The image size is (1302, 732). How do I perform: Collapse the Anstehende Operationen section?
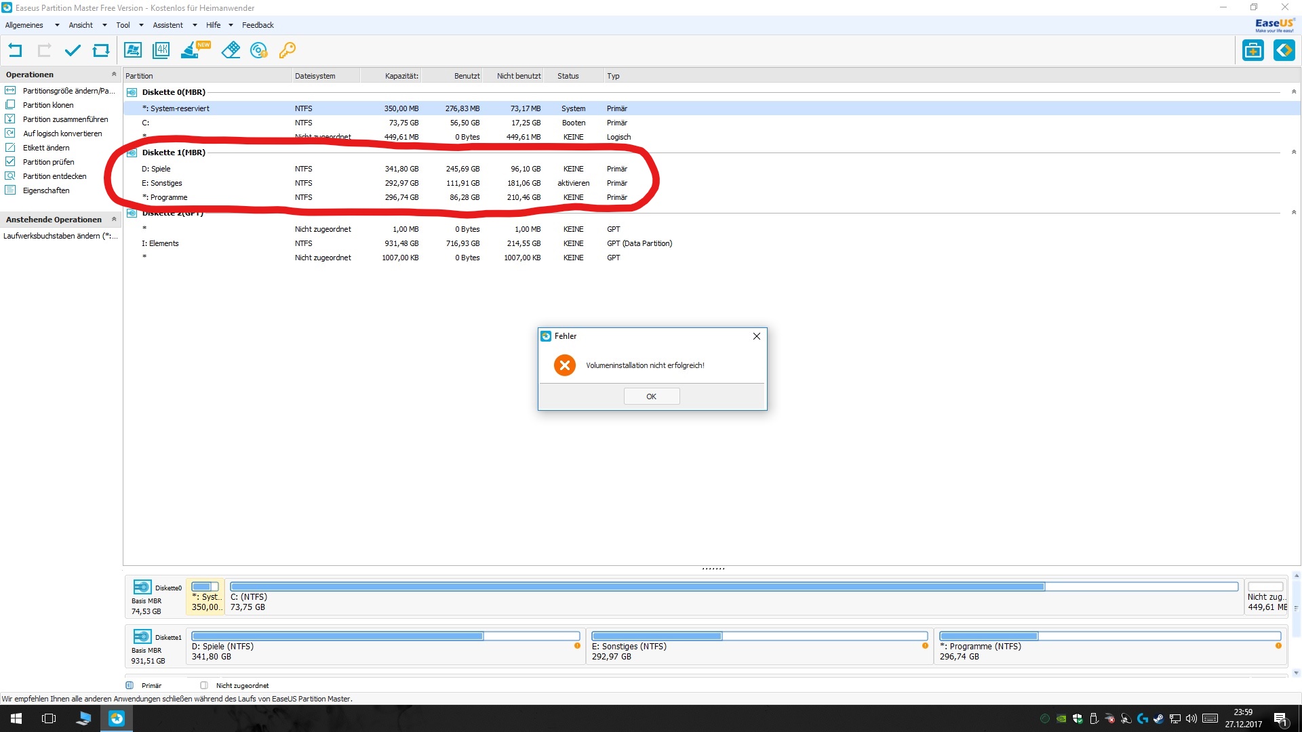pyautogui.click(x=114, y=220)
